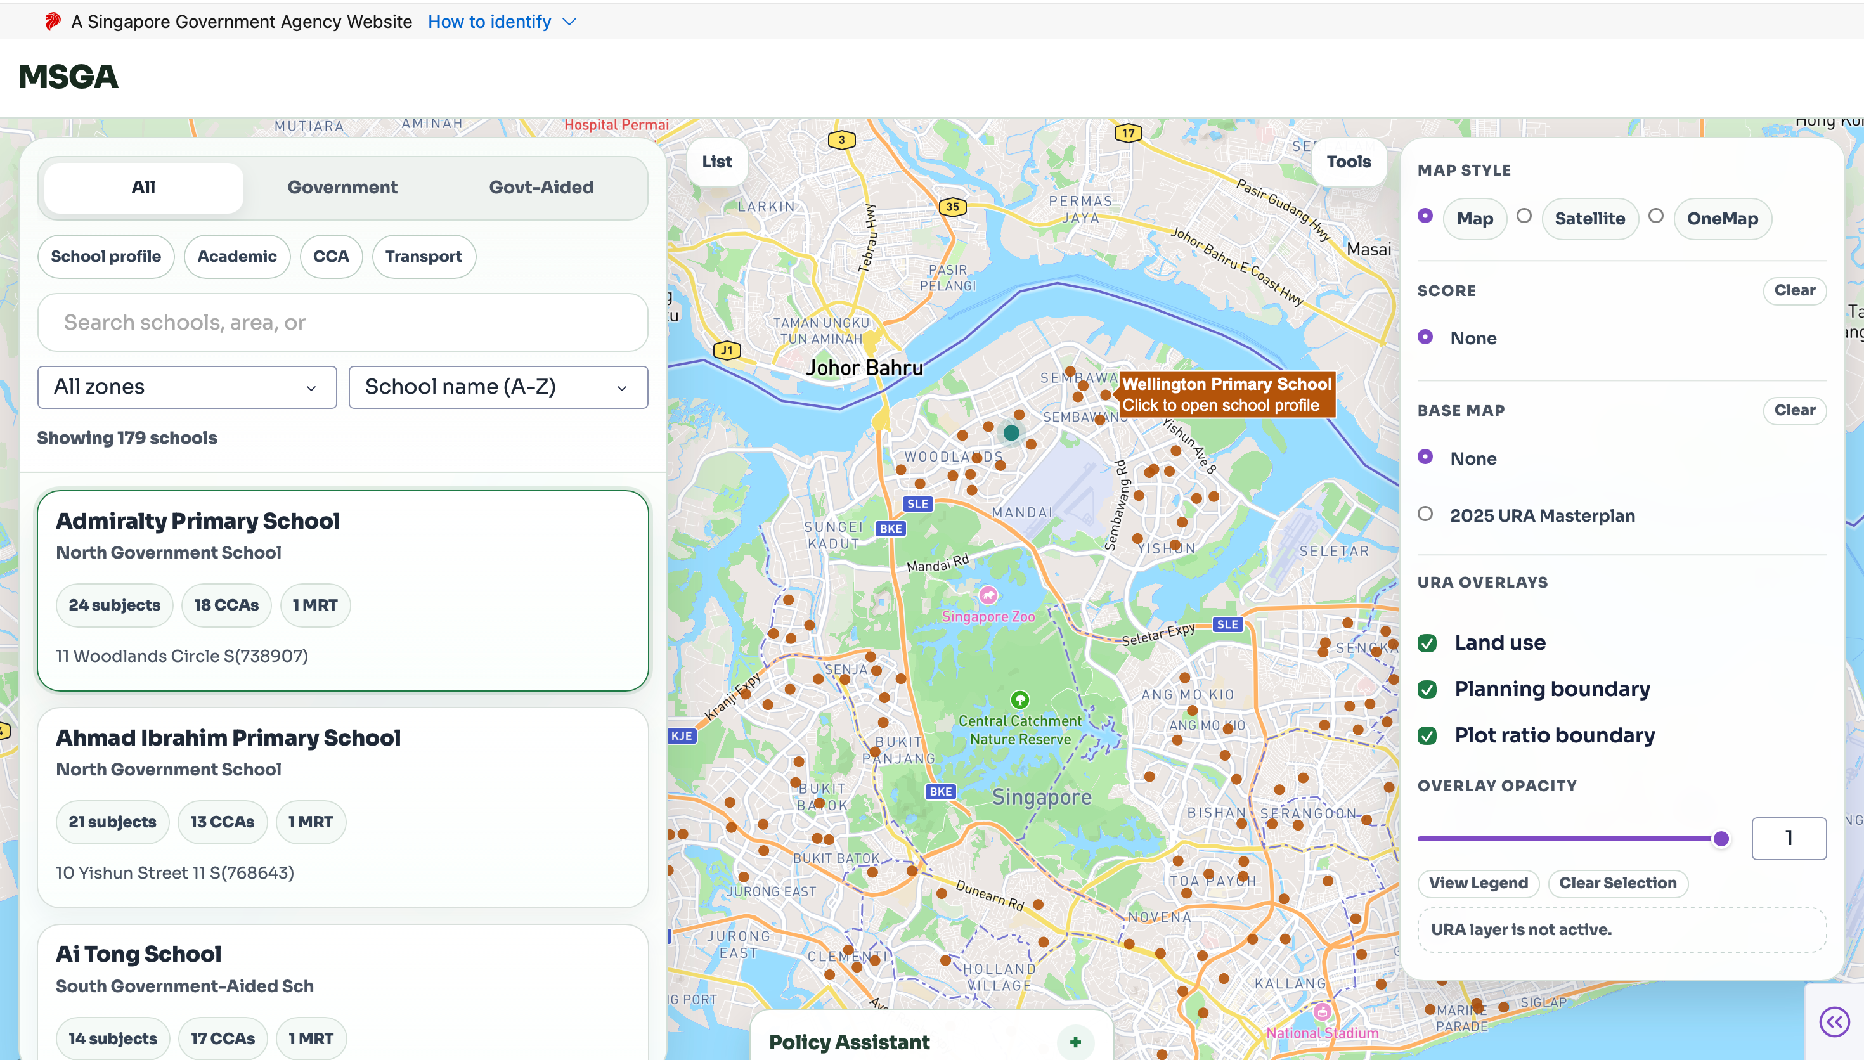Image resolution: width=1864 pixels, height=1060 pixels.
Task: Click the Singapore government crest icon
Action: [52, 22]
